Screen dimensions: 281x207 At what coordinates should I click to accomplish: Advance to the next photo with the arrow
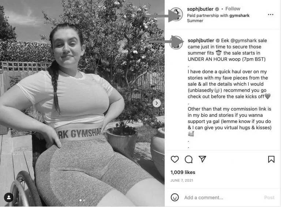point(157,103)
